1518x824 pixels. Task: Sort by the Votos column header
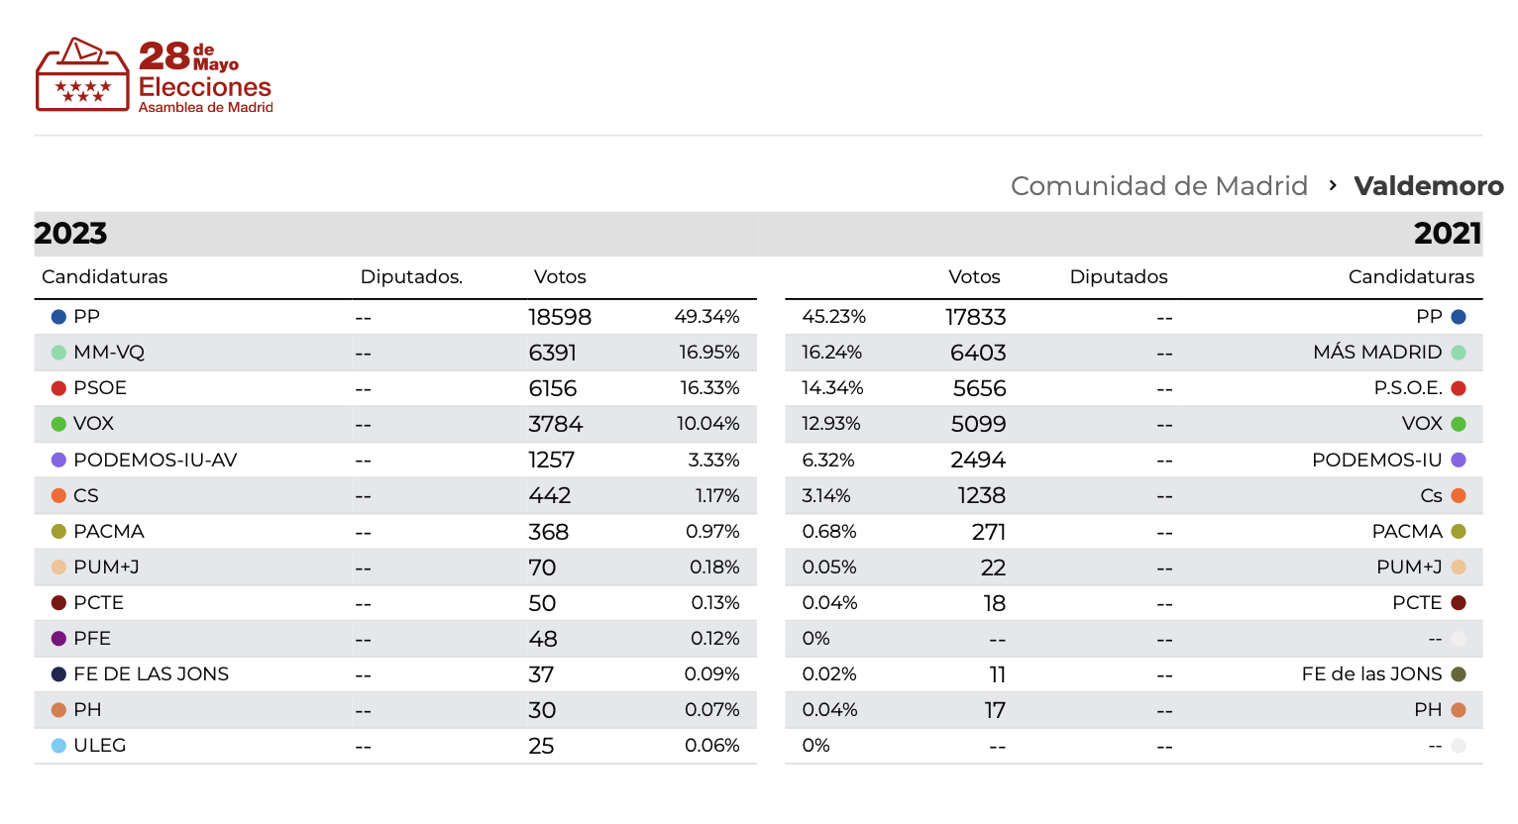[x=560, y=277]
